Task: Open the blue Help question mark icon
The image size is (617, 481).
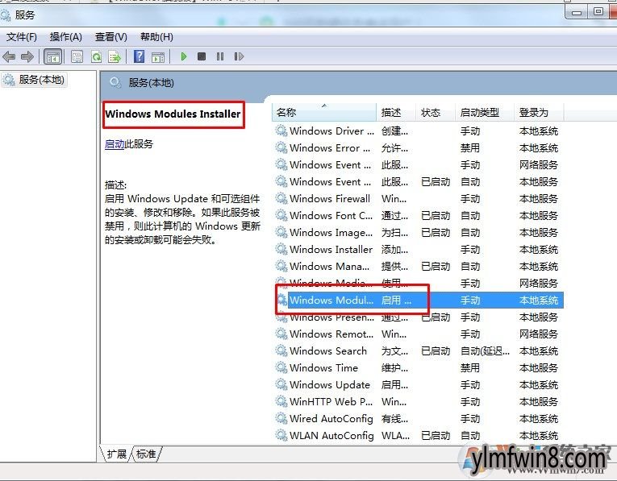Action: pyautogui.click(x=139, y=56)
